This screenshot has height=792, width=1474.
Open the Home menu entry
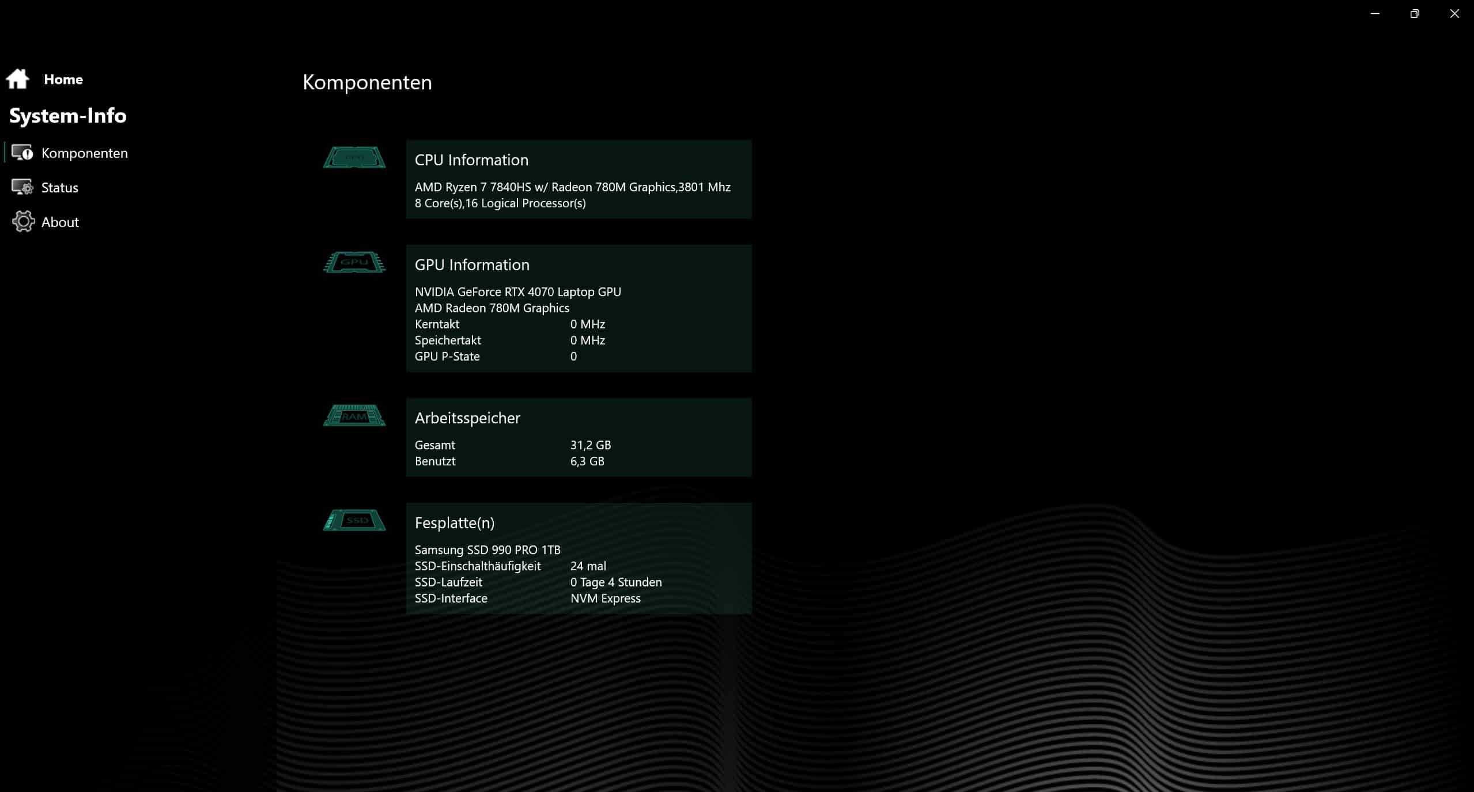point(63,79)
